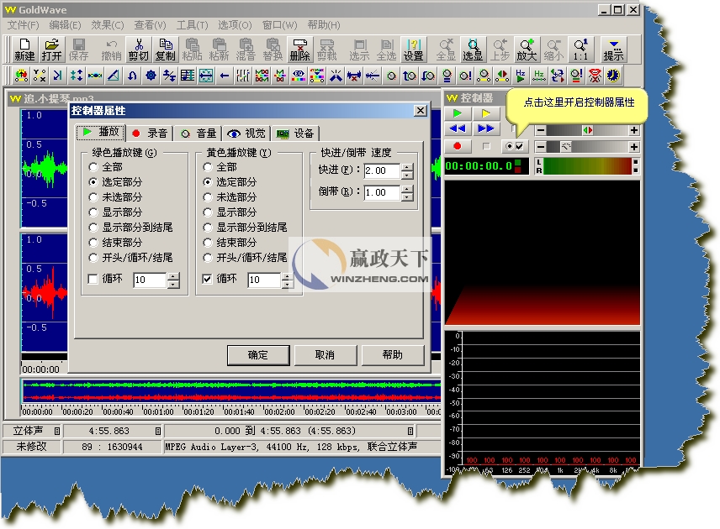Image resolution: width=720 pixels, height=529 pixels.
Task: Increase the 快进 fast-forward speed
Action: pos(406,166)
